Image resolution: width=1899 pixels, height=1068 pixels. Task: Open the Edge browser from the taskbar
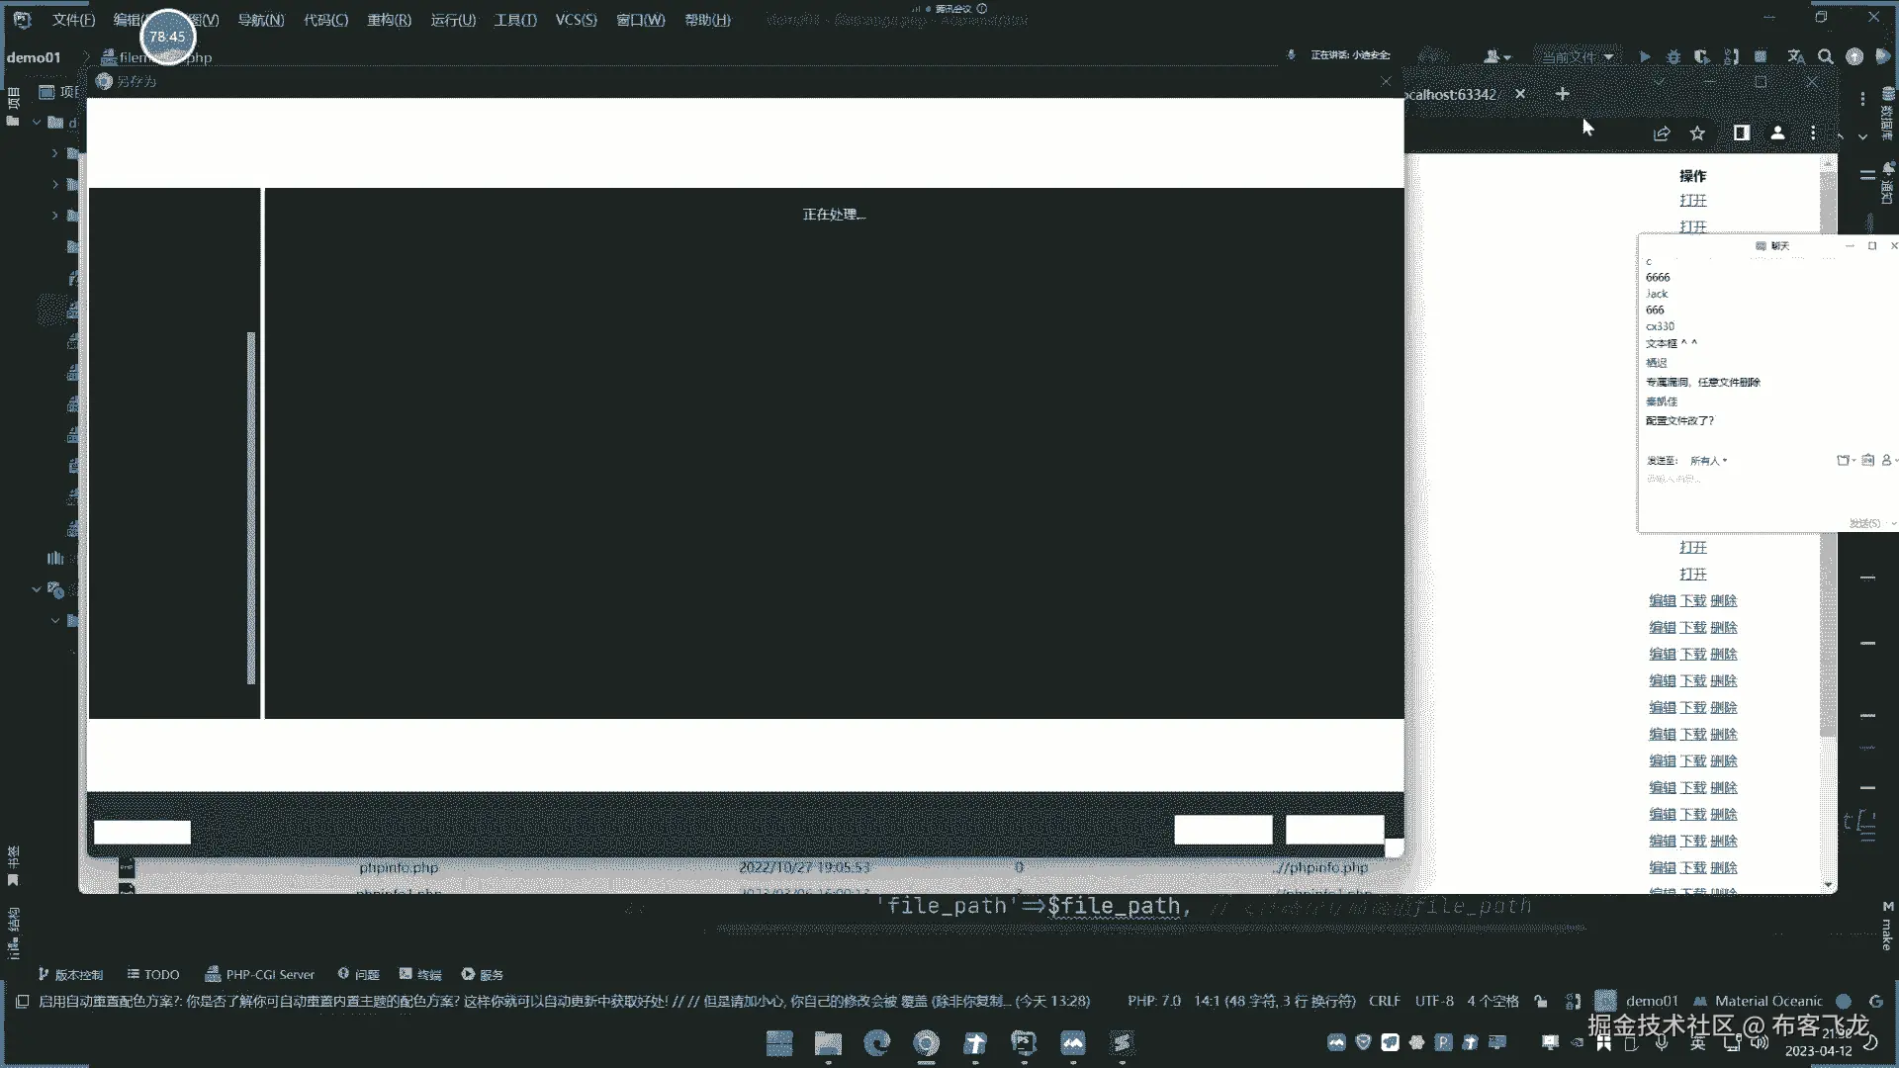876,1043
